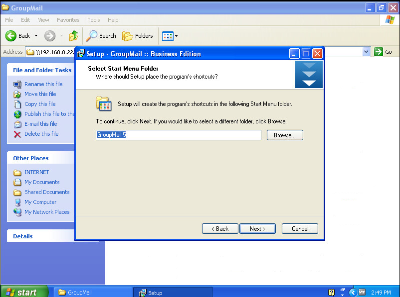
Task: Open the Views dropdown in toolbar
Action: [x=170, y=36]
